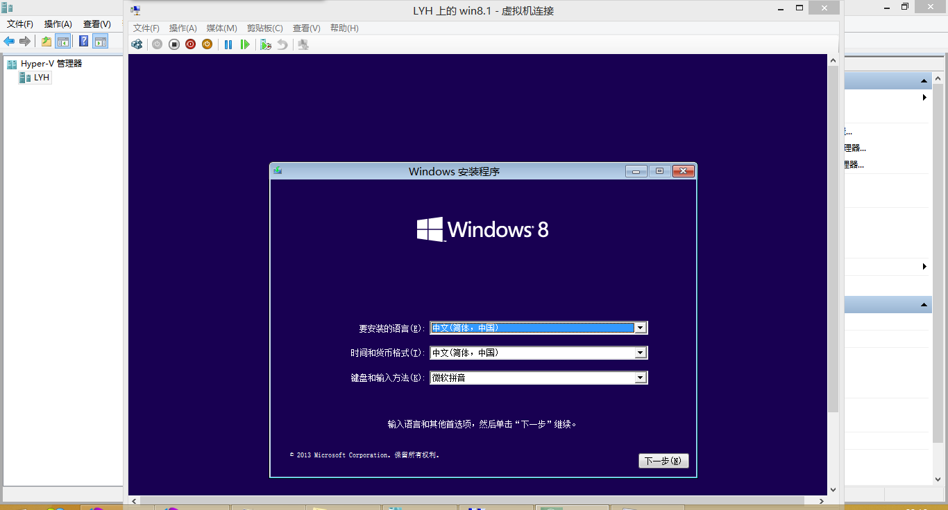This screenshot has height=510, width=948.
Task: Open the Help icon in Hyper-V Manager toolbar
Action: pos(84,42)
